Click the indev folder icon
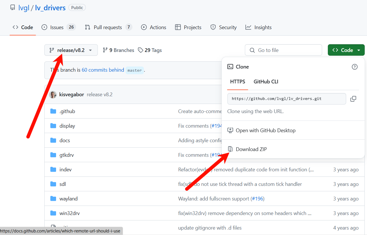367x235 pixels. [x=53, y=169]
